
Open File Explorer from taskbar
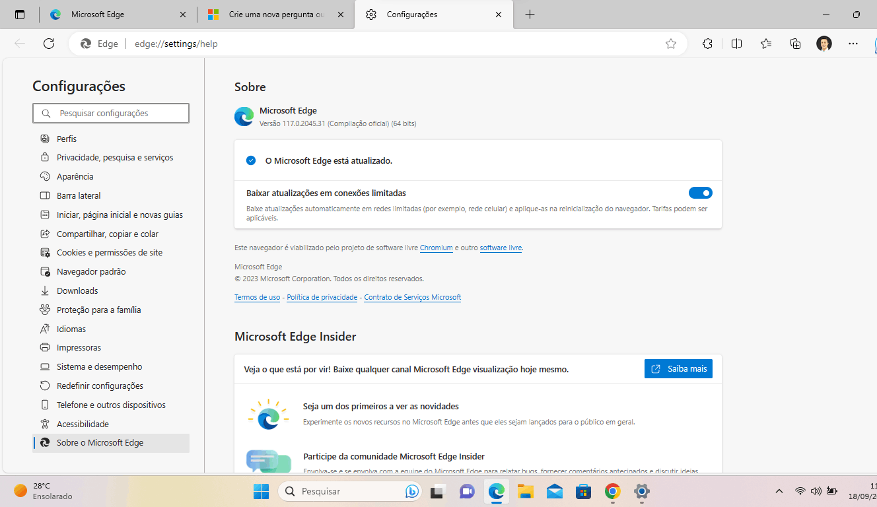[x=525, y=491]
